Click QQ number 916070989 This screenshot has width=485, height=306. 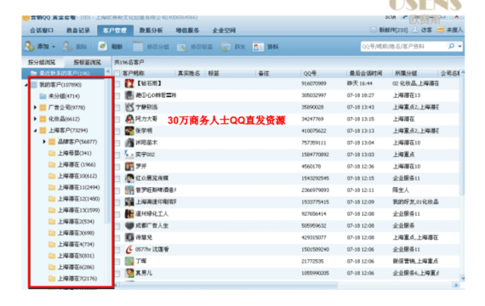coord(314,83)
